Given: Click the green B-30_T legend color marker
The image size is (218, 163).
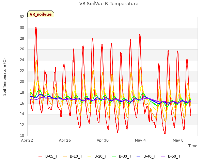Looking at the screenshot, I should pyautogui.click(x=114, y=157).
